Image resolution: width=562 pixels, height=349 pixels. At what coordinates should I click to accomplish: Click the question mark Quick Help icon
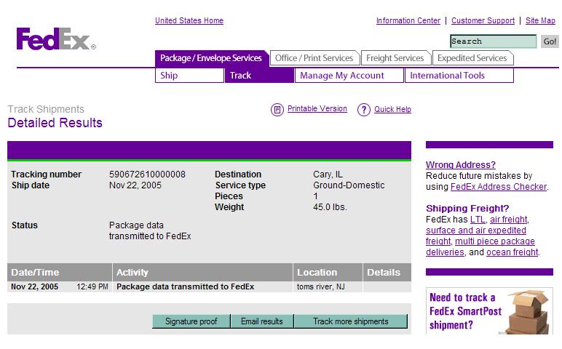tap(363, 110)
